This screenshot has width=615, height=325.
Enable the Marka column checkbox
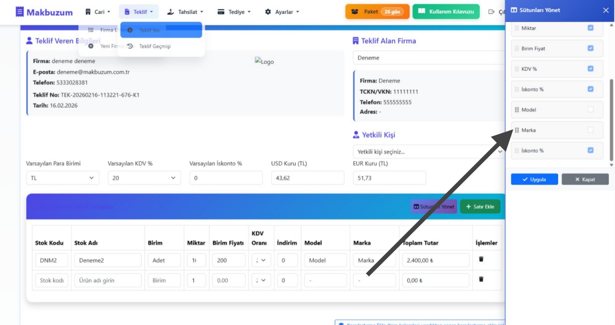tap(590, 130)
